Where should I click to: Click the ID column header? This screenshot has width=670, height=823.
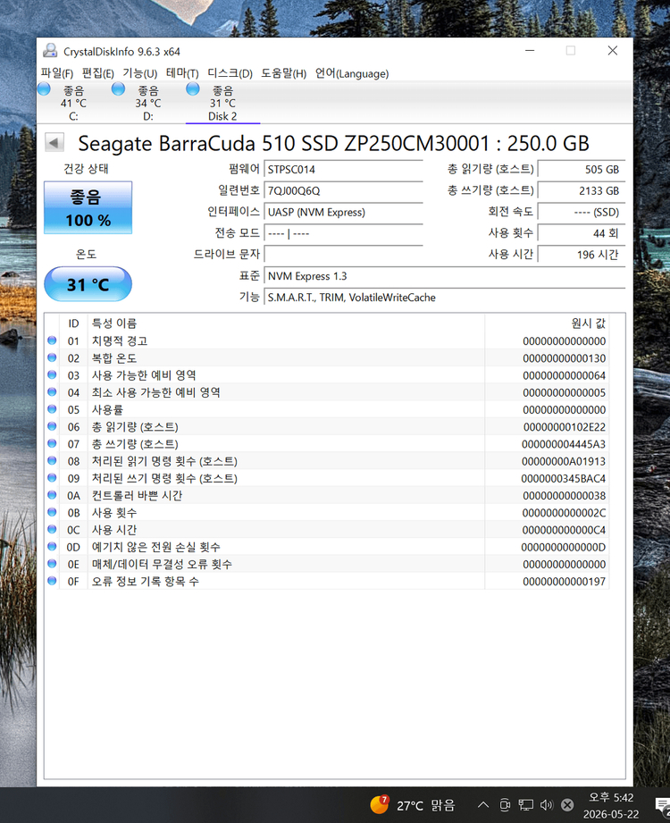(x=73, y=323)
